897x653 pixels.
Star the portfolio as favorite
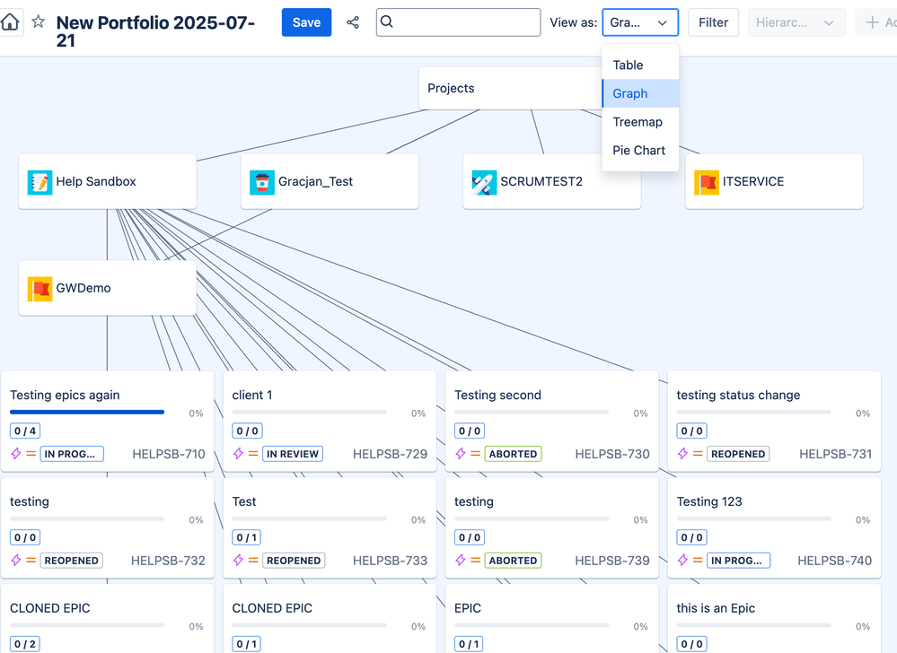pos(39,22)
